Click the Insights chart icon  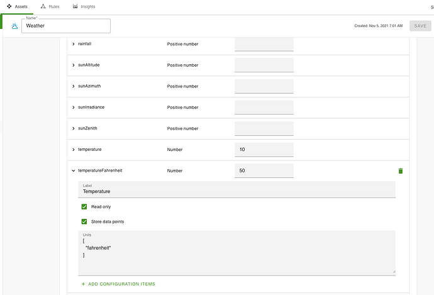(x=75, y=6)
